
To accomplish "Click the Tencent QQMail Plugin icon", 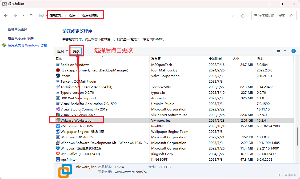I will 58,81.
